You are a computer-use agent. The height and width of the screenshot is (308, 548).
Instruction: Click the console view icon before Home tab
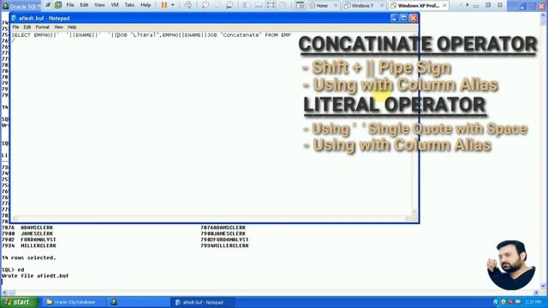pos(300,5)
